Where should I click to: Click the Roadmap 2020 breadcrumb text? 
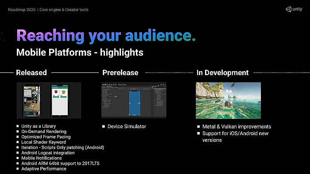22,10
